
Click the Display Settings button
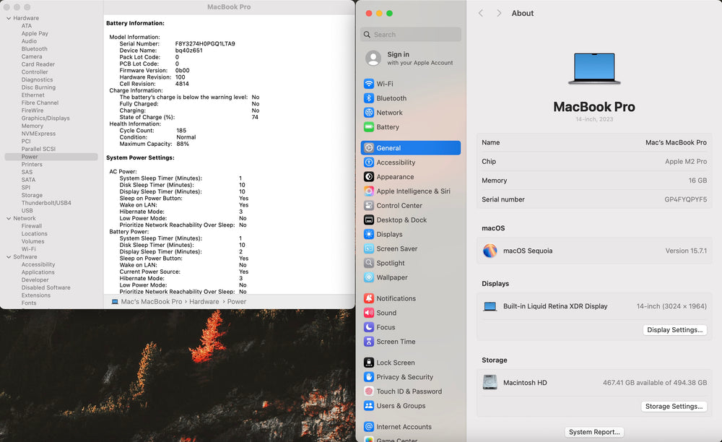click(x=674, y=330)
